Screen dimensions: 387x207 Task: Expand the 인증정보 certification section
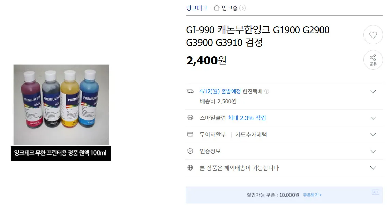pos(373,151)
